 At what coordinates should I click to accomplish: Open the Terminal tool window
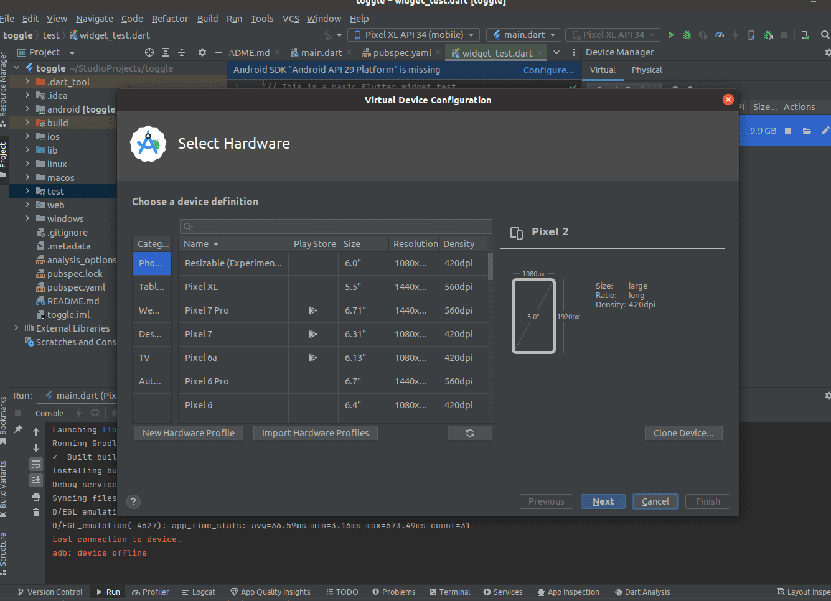pyautogui.click(x=449, y=592)
